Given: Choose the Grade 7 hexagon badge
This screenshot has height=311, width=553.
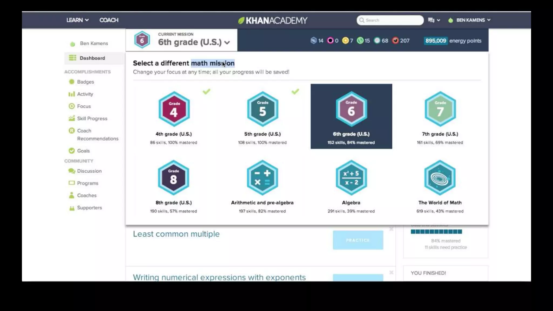Looking at the screenshot, I should pyautogui.click(x=440, y=109).
